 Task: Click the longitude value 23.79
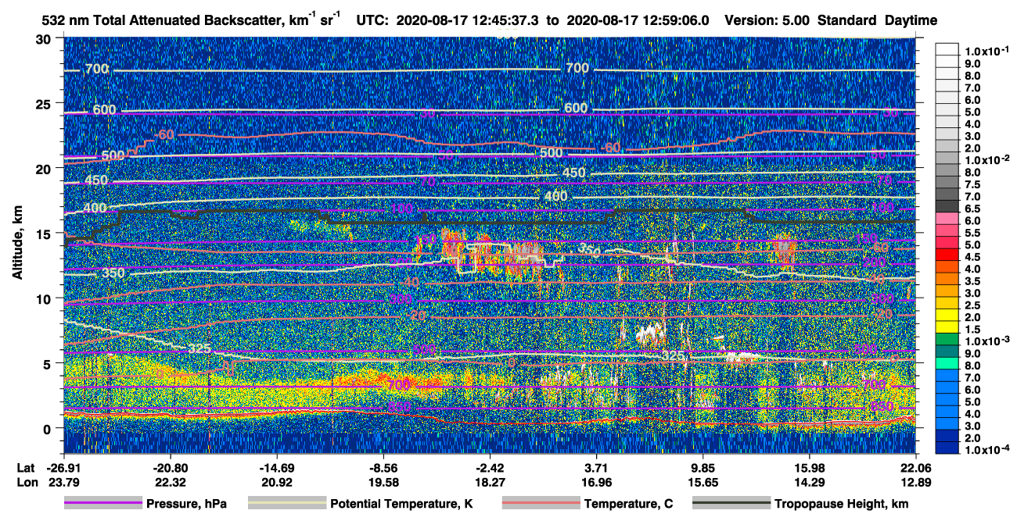63,482
